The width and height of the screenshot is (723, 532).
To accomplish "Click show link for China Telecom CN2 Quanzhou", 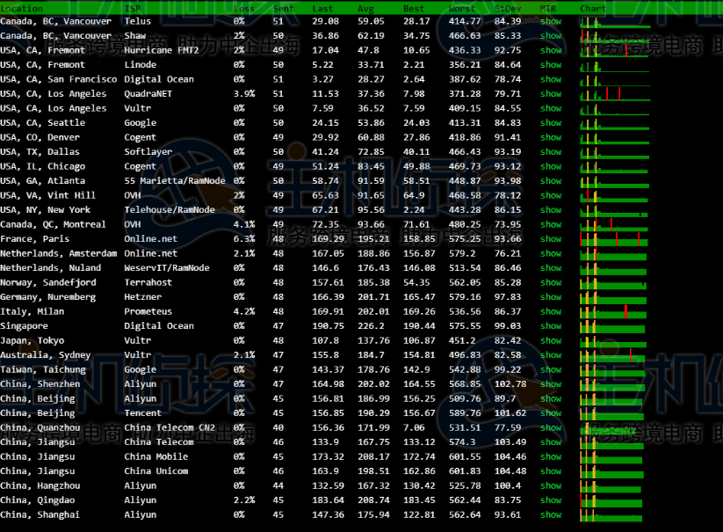I will tap(551, 427).
